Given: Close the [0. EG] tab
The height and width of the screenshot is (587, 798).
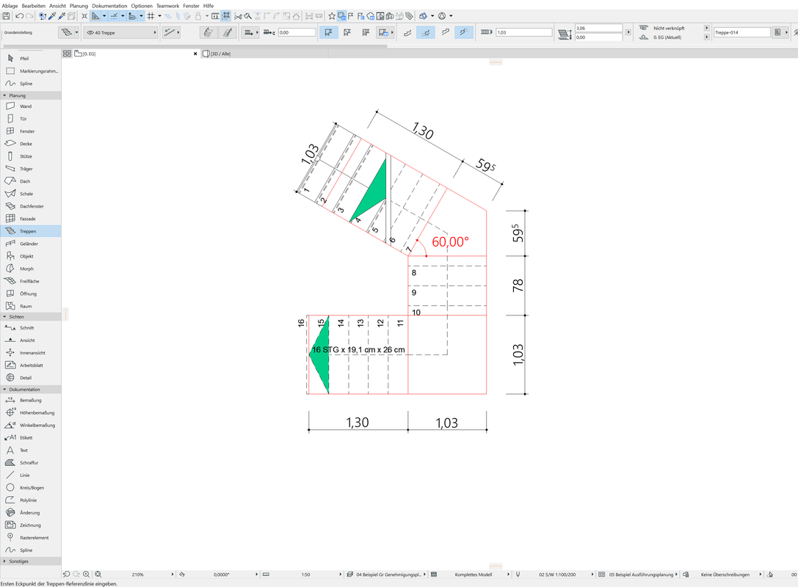Looking at the screenshot, I should pos(195,54).
